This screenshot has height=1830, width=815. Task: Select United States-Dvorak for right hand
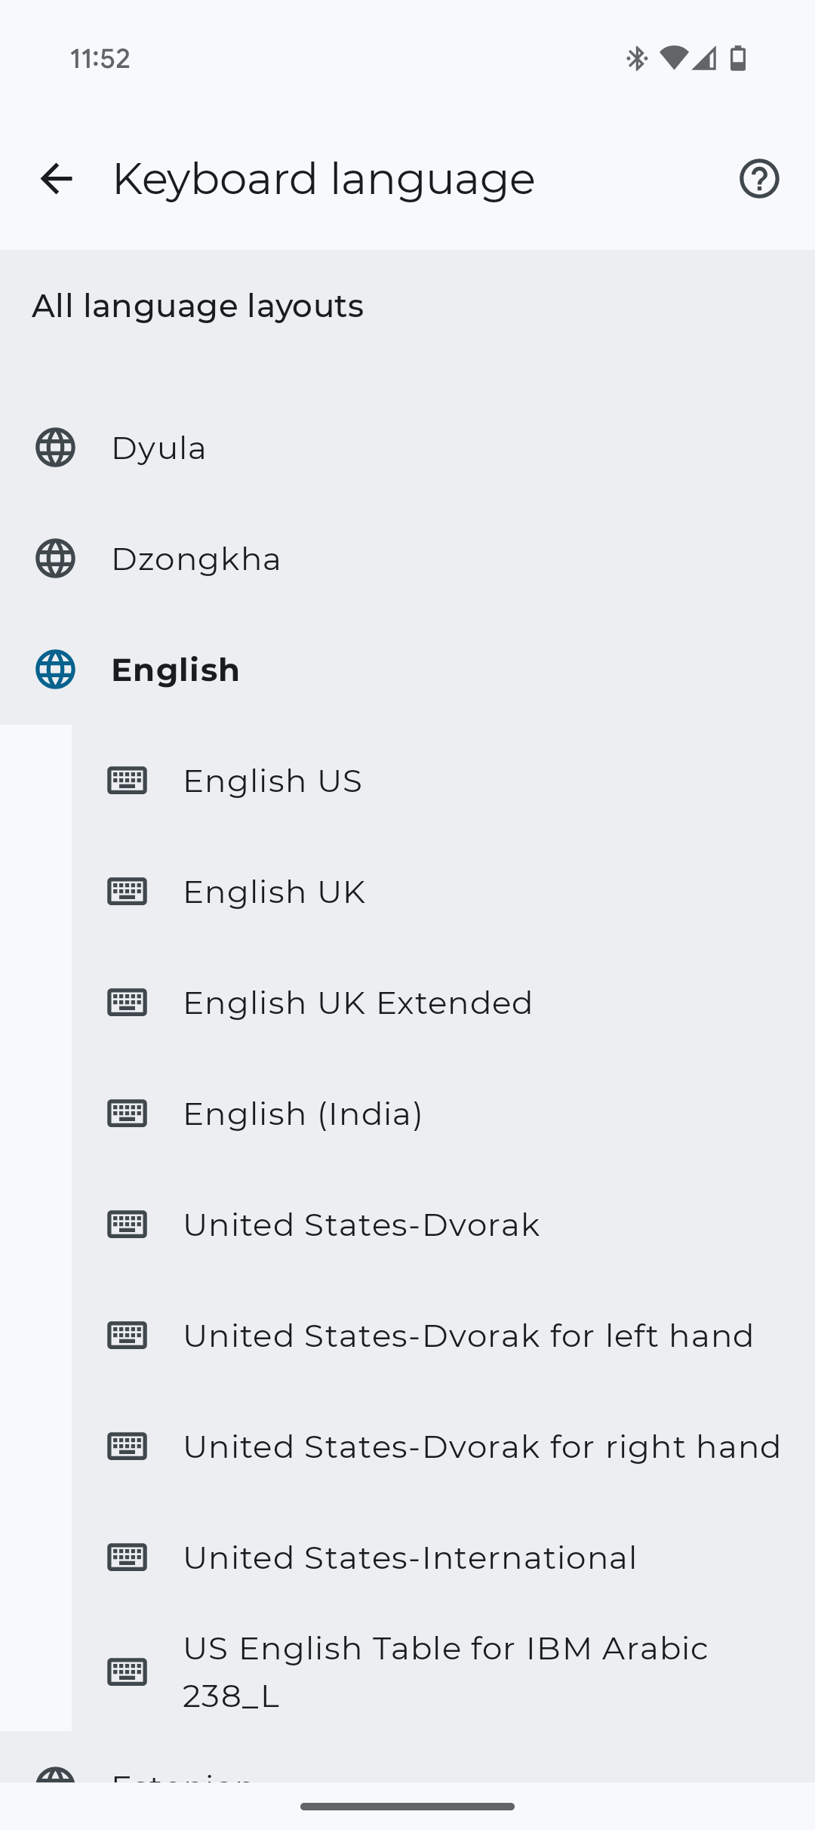pyautogui.click(x=481, y=1446)
